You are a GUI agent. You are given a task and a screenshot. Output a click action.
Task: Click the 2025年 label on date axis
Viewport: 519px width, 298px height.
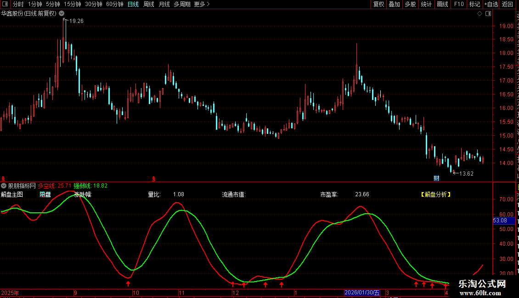click(x=10, y=293)
